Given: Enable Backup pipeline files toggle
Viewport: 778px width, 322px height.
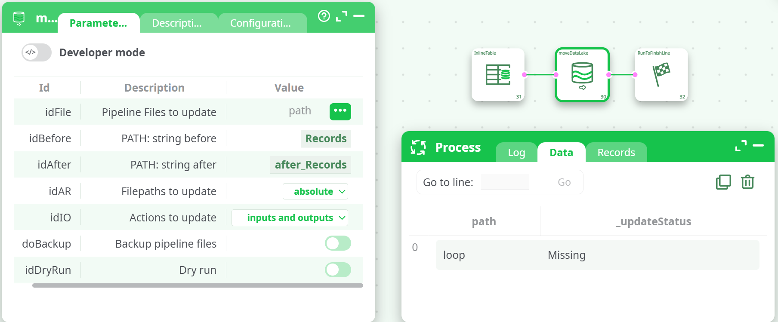Looking at the screenshot, I should click(338, 243).
